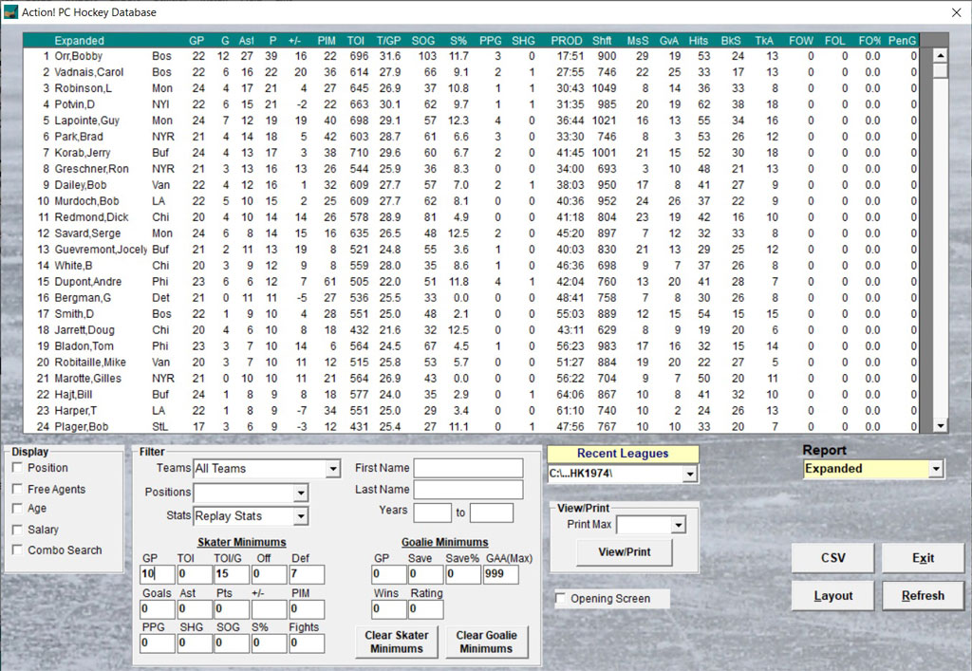Click the Refresh button
Image resolution: width=972 pixels, height=671 pixels.
(x=923, y=595)
